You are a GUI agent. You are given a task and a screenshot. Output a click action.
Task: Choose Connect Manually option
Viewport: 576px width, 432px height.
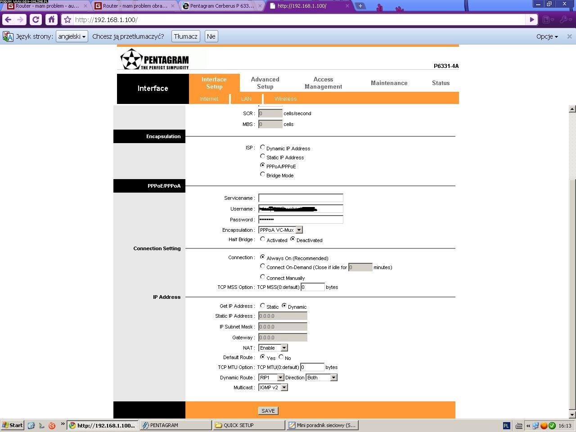click(x=262, y=277)
